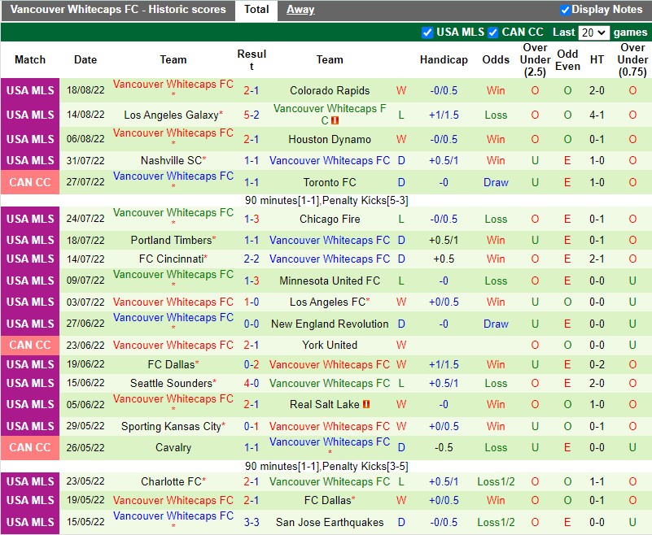
Task: Click the Seattle Sounders team link
Action: [171, 383]
